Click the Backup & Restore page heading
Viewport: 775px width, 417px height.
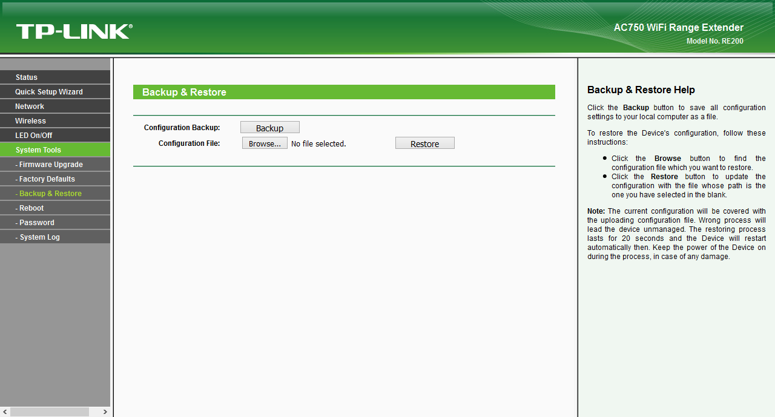coord(184,92)
